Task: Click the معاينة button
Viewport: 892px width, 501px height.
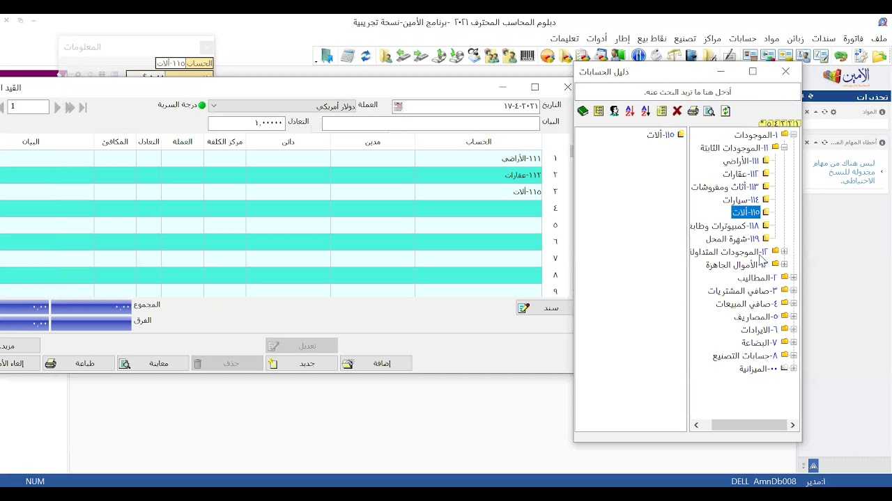Action: click(153, 363)
